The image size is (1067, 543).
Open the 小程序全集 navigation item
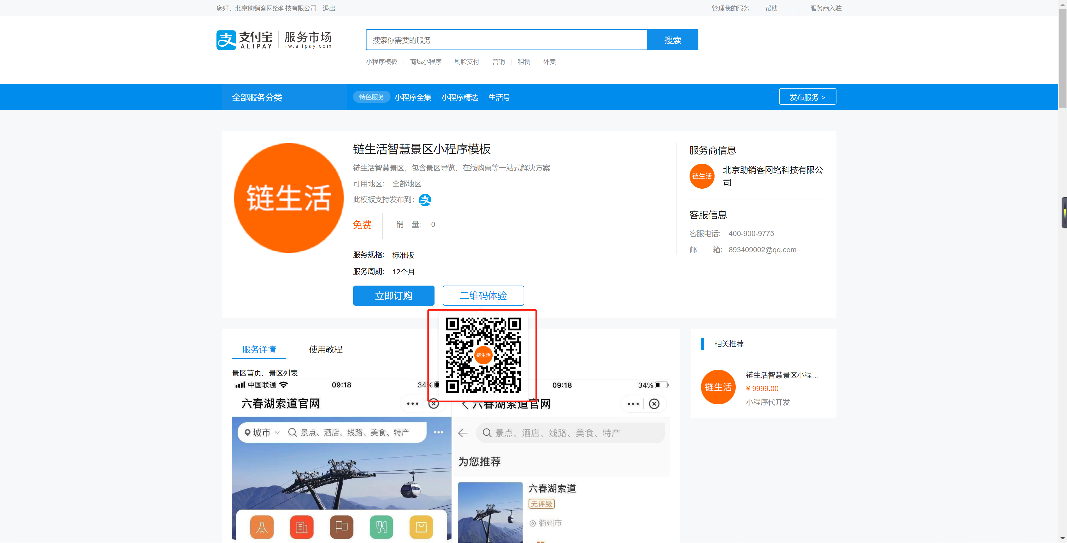pyautogui.click(x=413, y=97)
